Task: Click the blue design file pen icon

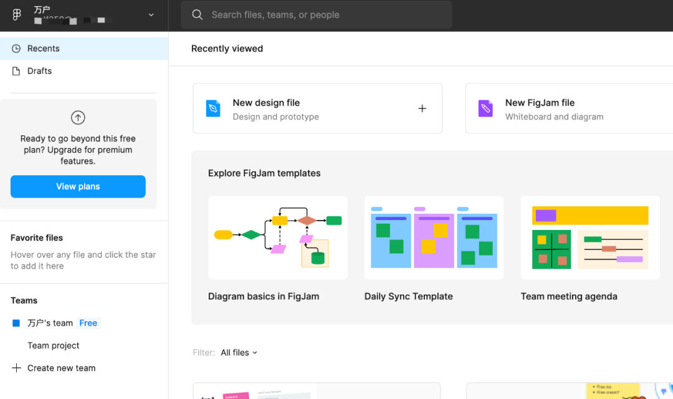Action: click(213, 108)
